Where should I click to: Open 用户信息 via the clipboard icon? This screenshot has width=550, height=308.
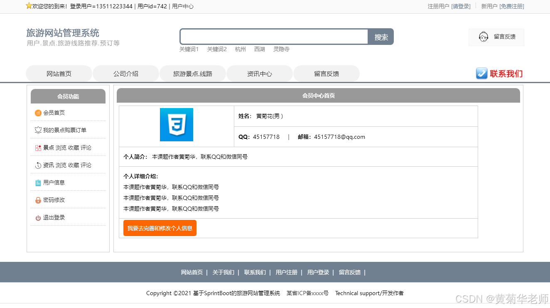pyautogui.click(x=37, y=182)
